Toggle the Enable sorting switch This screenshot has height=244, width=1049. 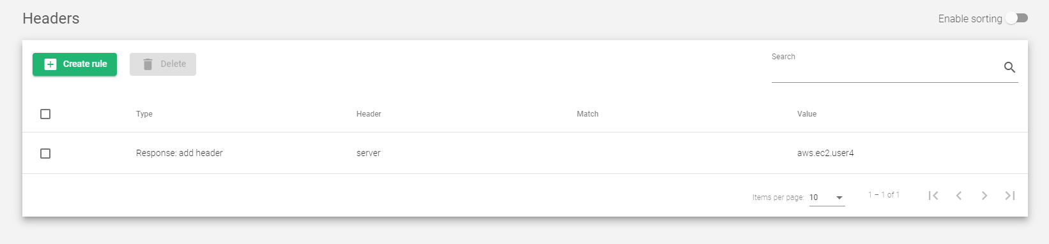[1016, 18]
